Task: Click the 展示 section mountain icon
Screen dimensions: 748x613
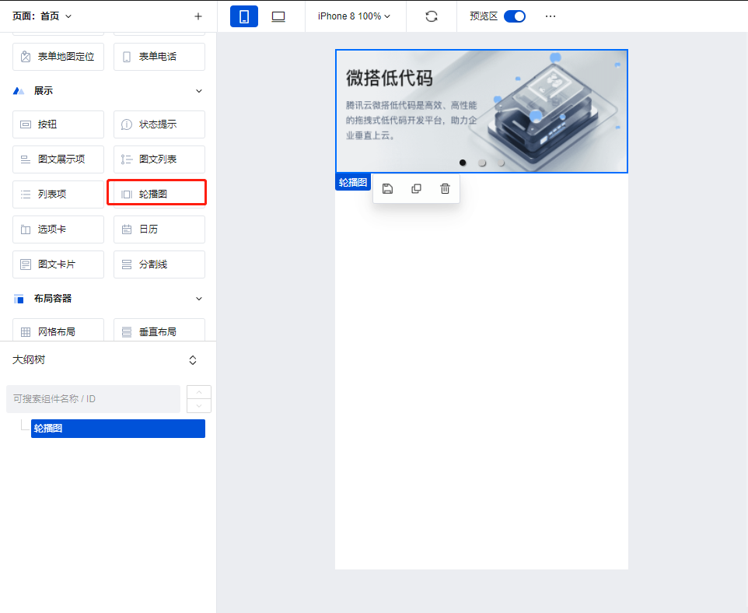Action: 19,91
